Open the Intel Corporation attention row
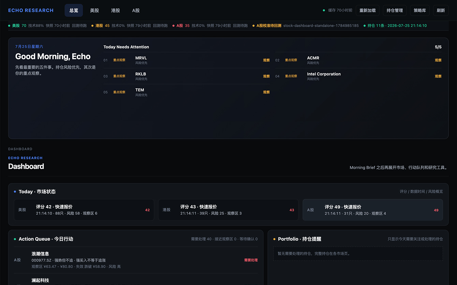 click(x=358, y=76)
